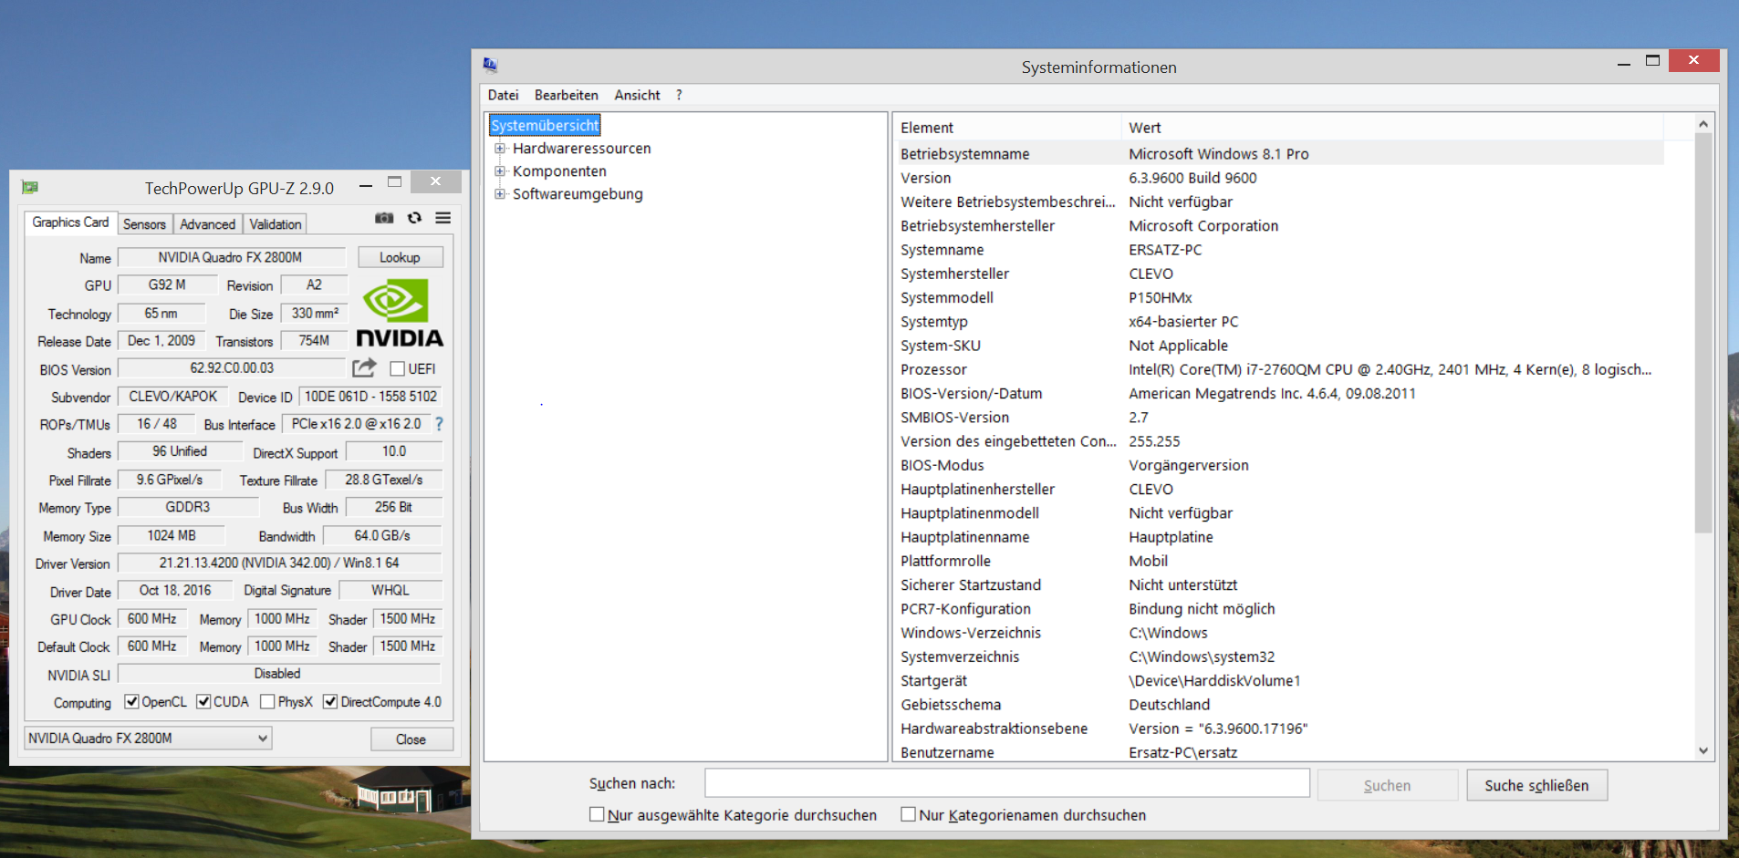Open the GPU-Z hamburger menu
Screen dimensions: 1739x858
pos(443,218)
